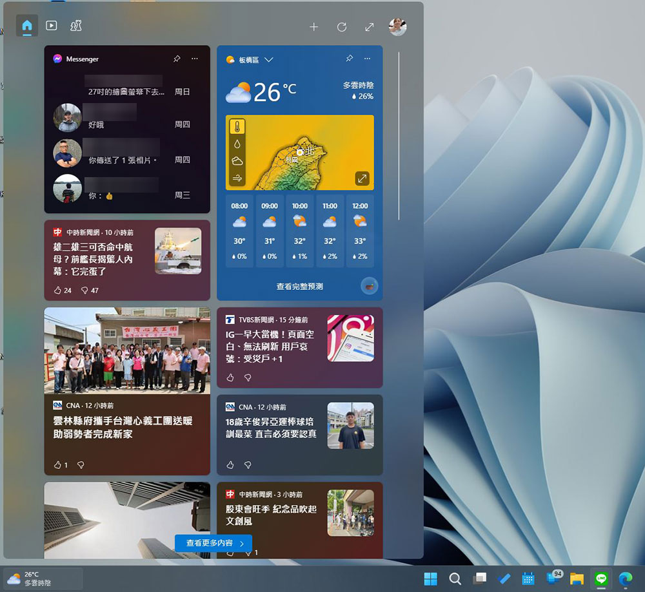
Task: Refresh the widgets feed
Action: pyautogui.click(x=342, y=26)
